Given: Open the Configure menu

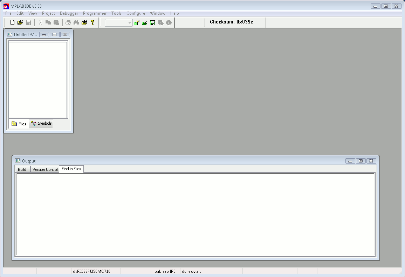Looking at the screenshot, I should point(136,13).
